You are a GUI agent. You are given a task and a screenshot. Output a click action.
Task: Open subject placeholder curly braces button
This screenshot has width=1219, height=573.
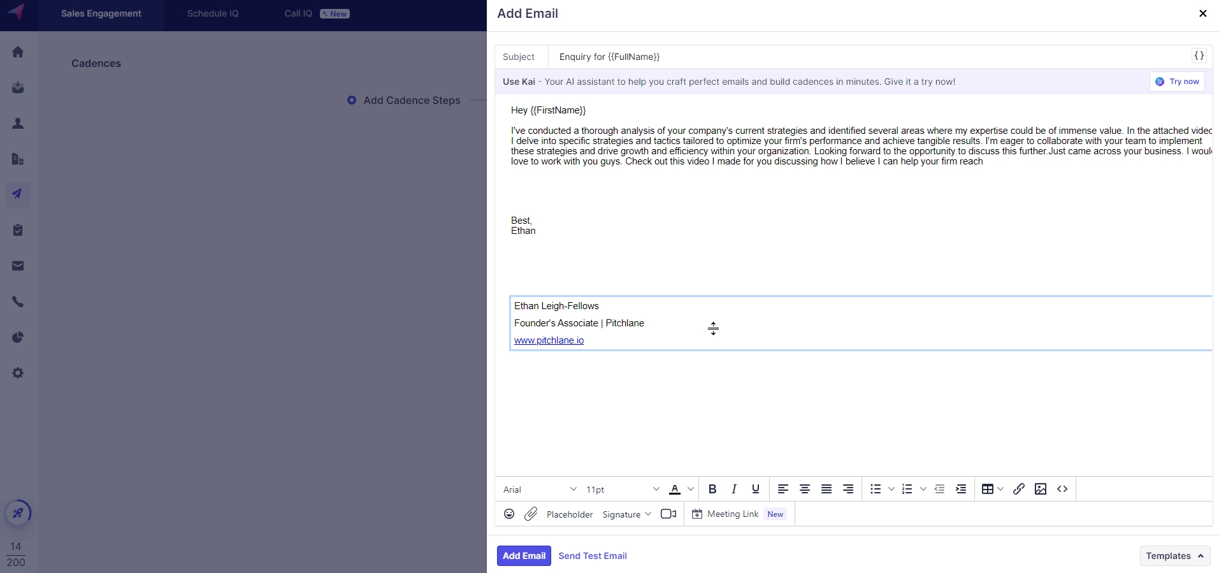(1199, 56)
